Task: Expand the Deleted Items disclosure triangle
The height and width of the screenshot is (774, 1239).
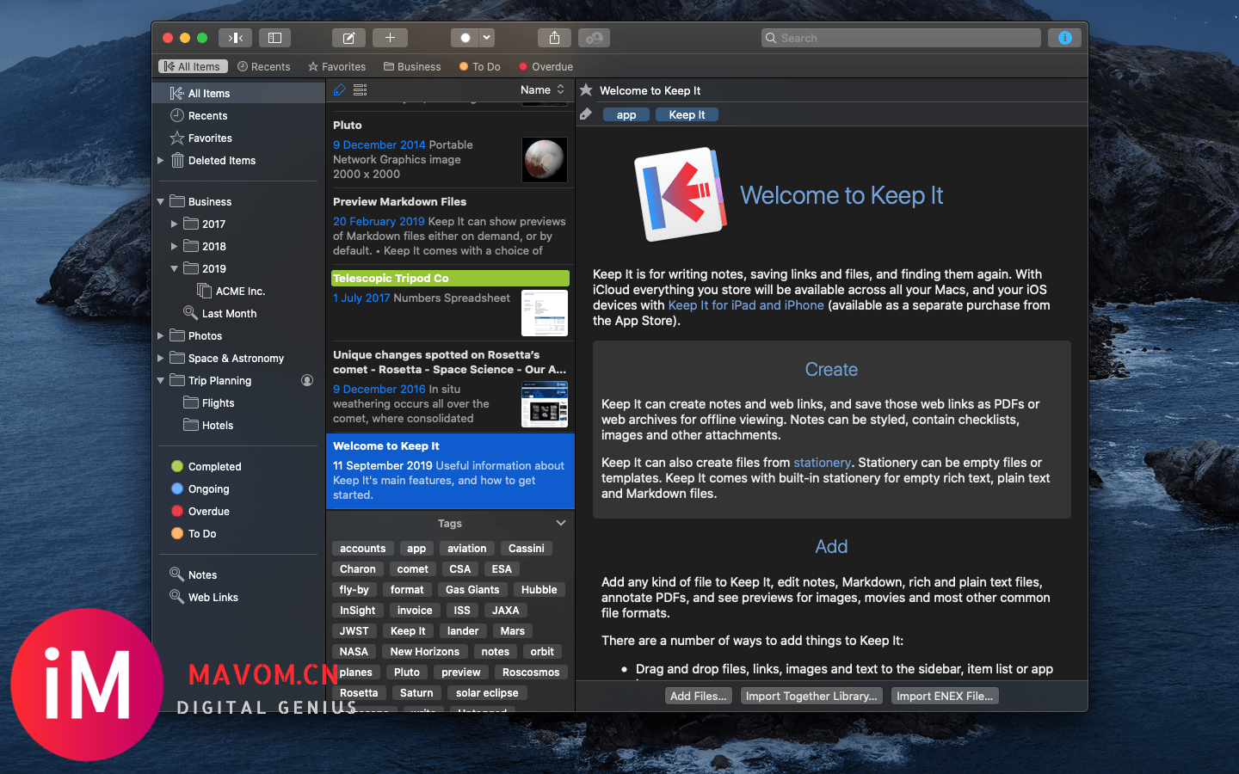Action: coord(160,160)
